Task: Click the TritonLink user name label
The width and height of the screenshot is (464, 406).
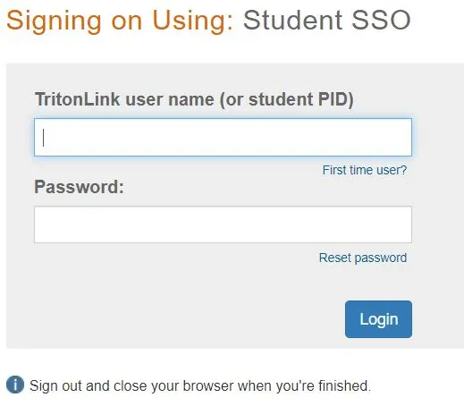Action: pyautogui.click(x=194, y=99)
